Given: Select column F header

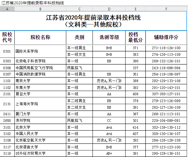Looking at the screenshot, I should pos(166,9).
